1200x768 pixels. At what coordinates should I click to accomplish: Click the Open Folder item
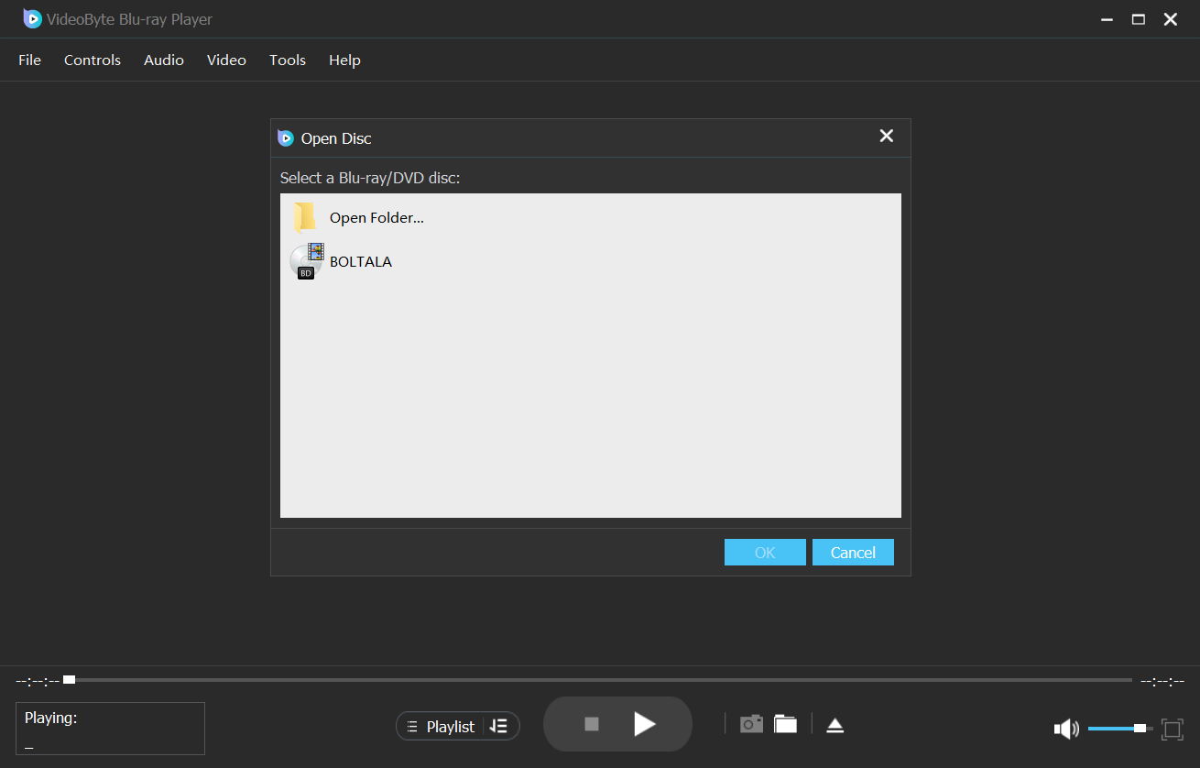pos(376,217)
